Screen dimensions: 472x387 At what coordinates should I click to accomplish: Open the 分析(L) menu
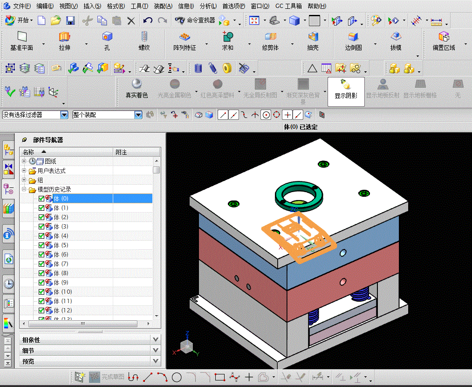(208, 6)
